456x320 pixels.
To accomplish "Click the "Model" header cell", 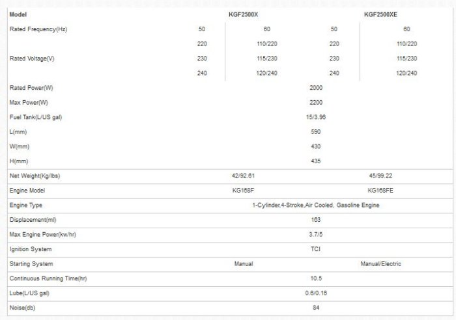I will (18, 14).
